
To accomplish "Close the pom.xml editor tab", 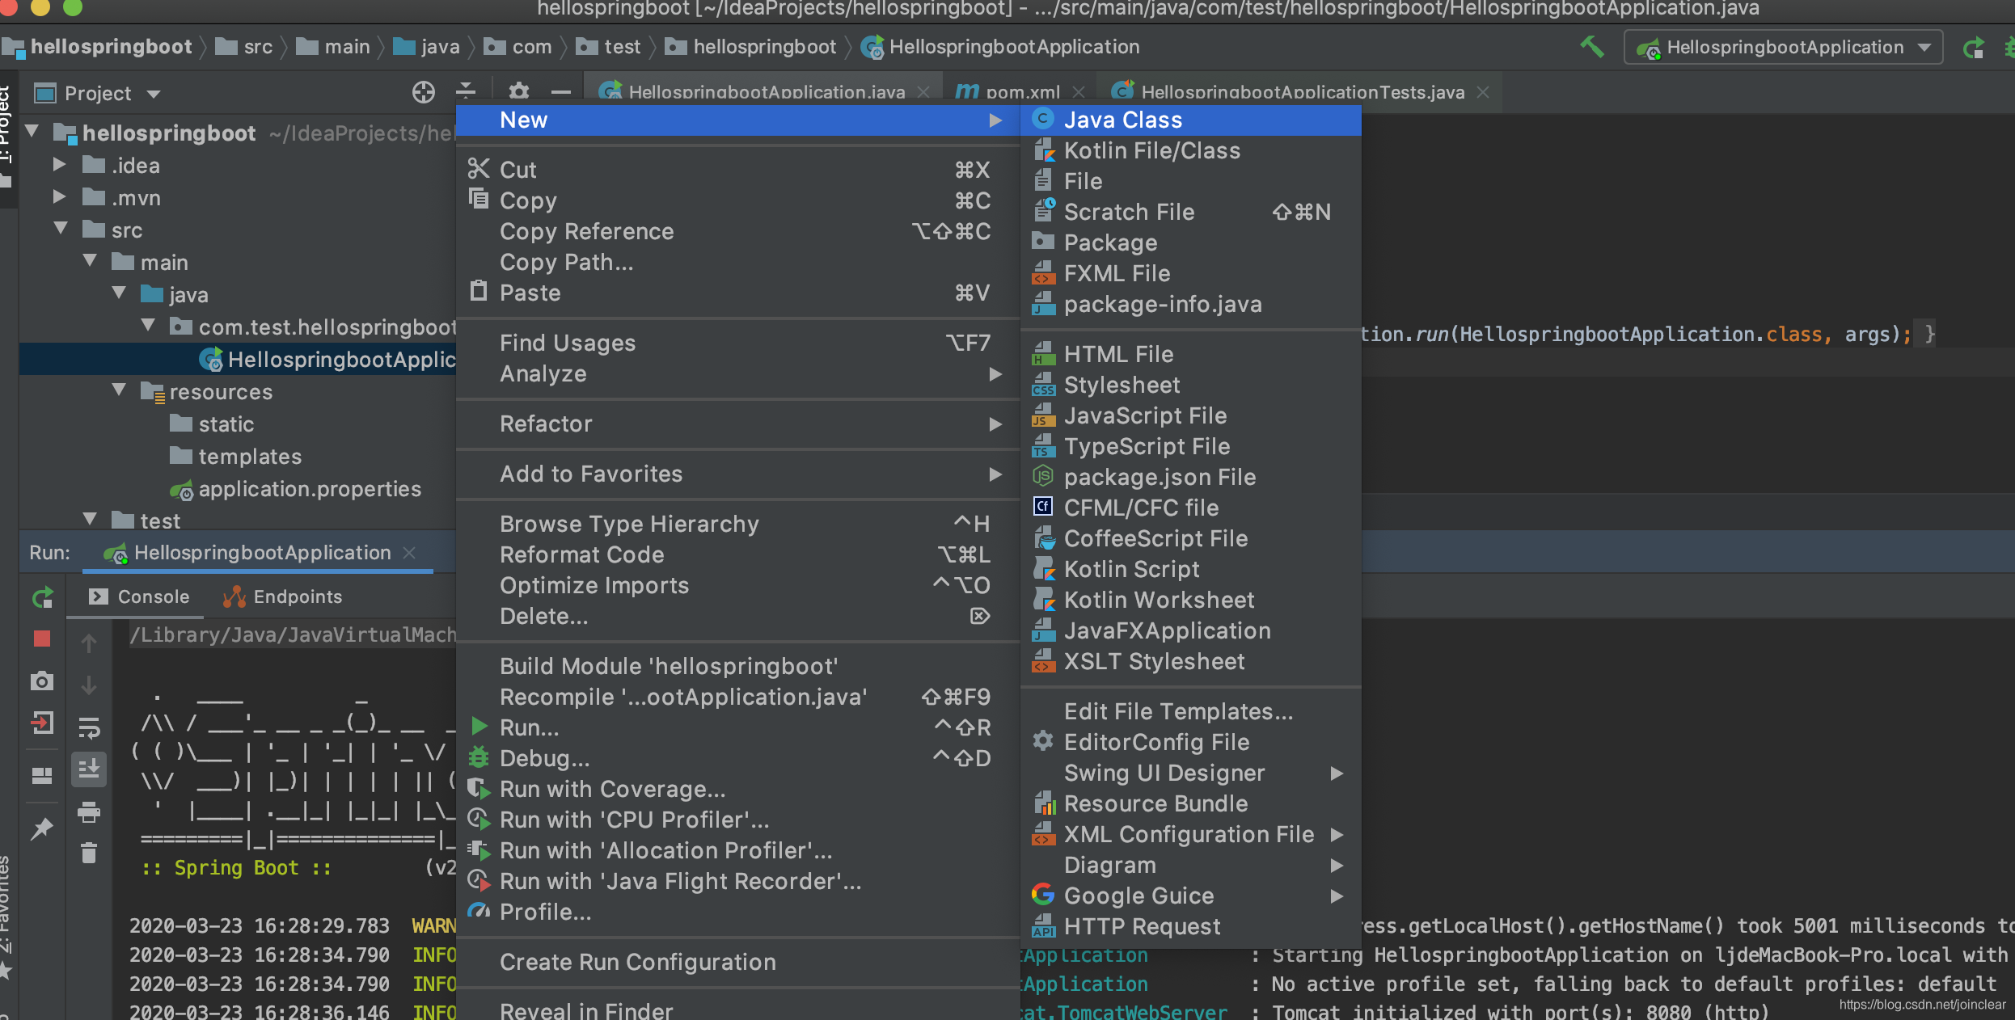I will (x=1078, y=92).
